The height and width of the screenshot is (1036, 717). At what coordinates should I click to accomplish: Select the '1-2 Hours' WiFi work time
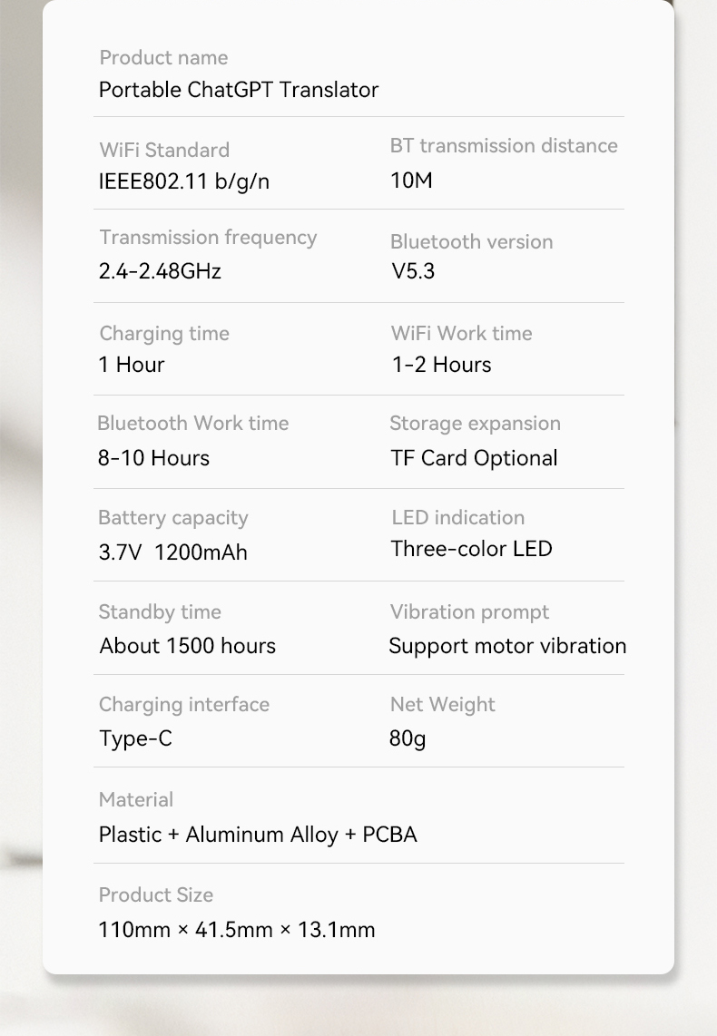[x=441, y=365]
